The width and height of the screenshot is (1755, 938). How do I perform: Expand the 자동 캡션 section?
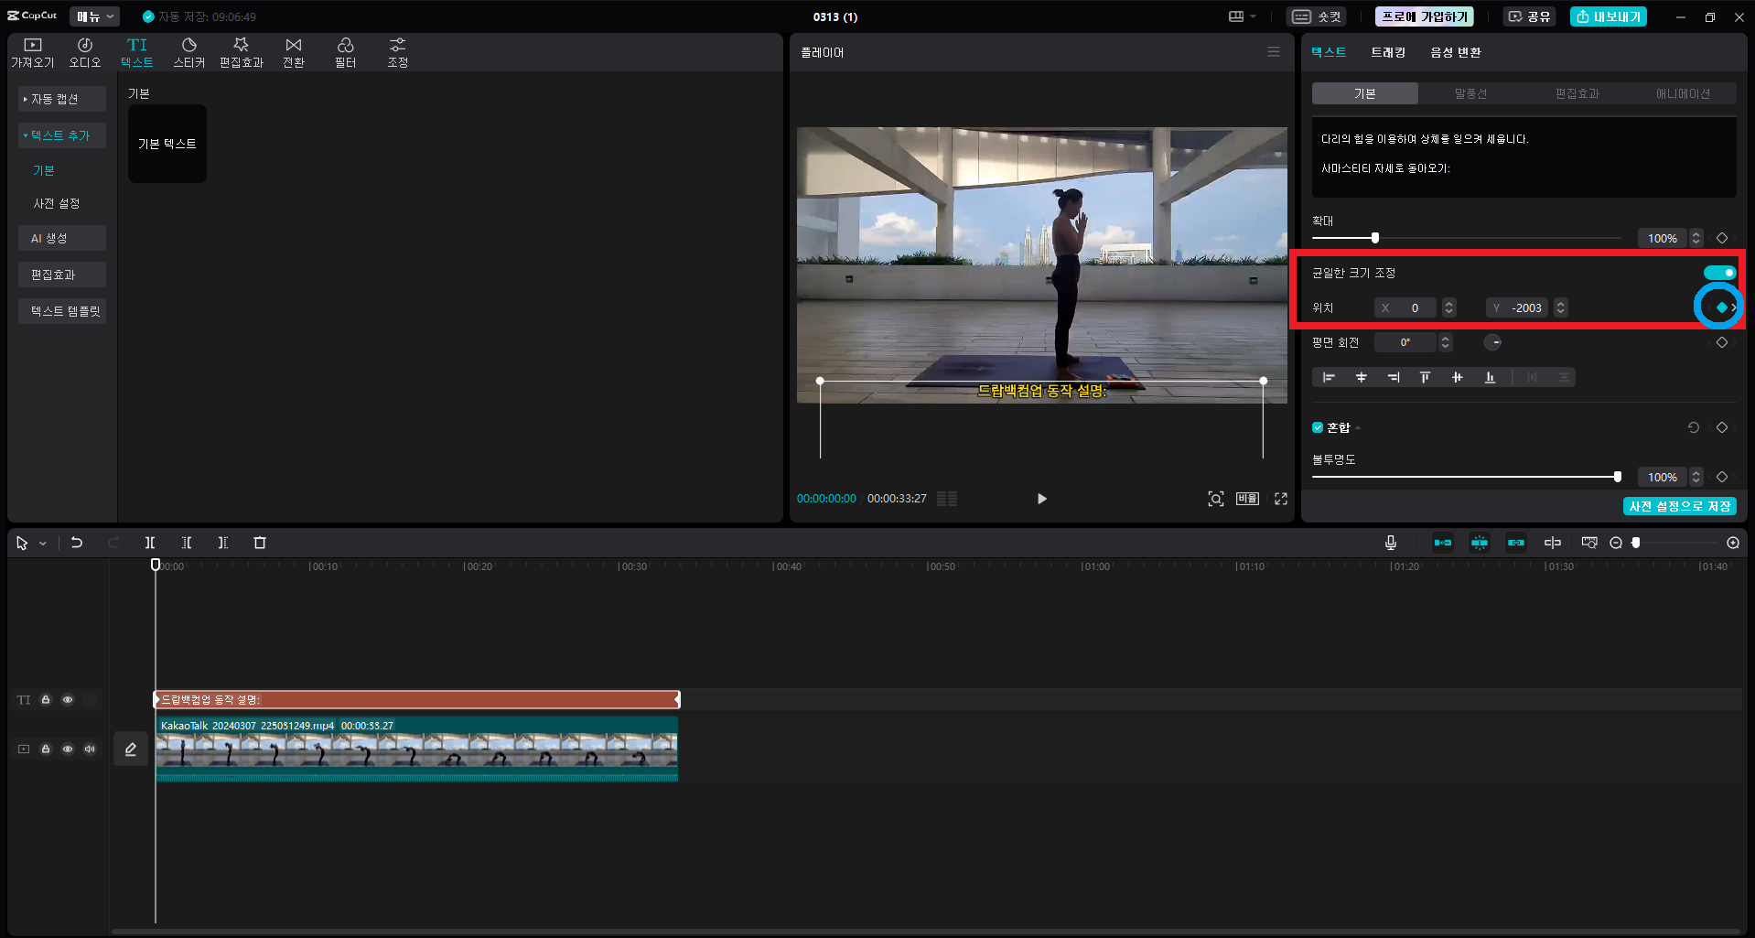coord(62,99)
